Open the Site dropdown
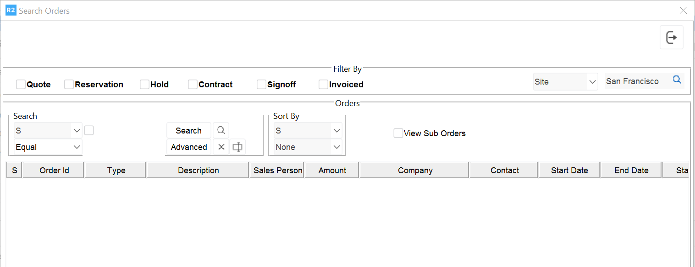The height and width of the screenshot is (267, 695). (565, 82)
